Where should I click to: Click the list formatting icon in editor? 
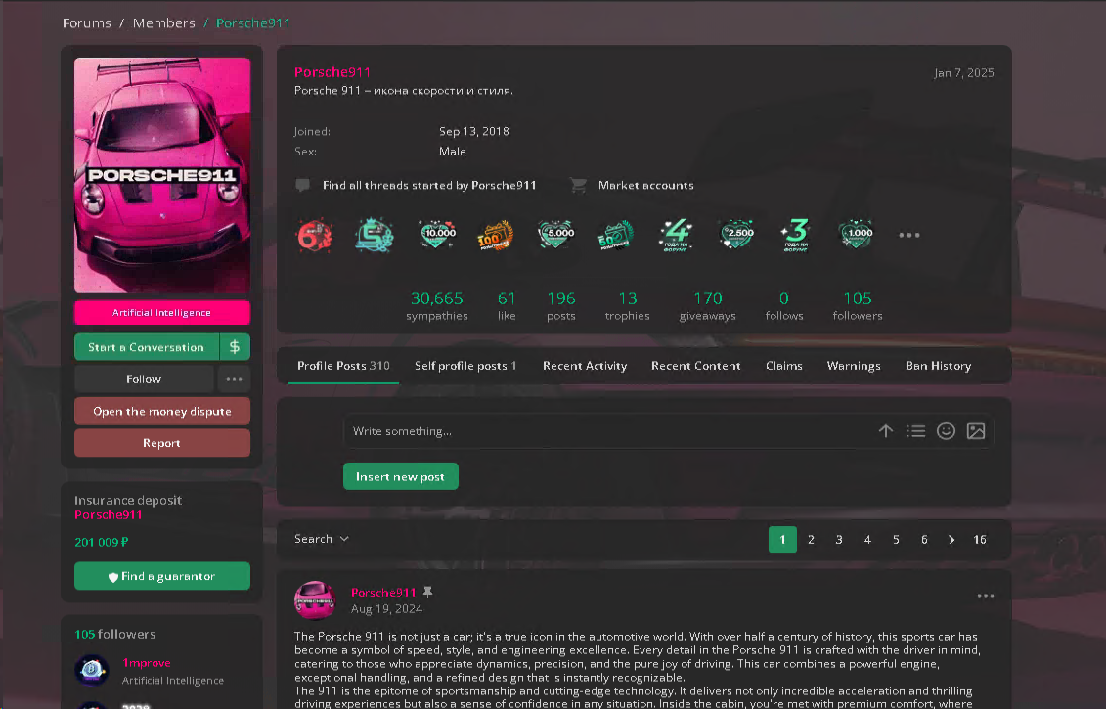tap(916, 431)
